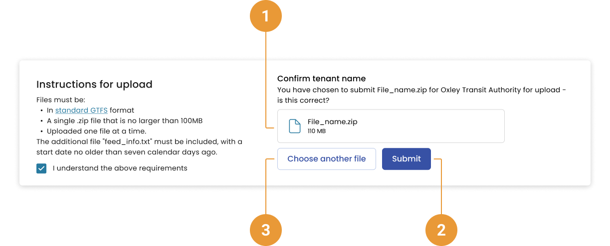Click the 110 MB file size label
Screen dimensions: 610x246
[316, 131]
